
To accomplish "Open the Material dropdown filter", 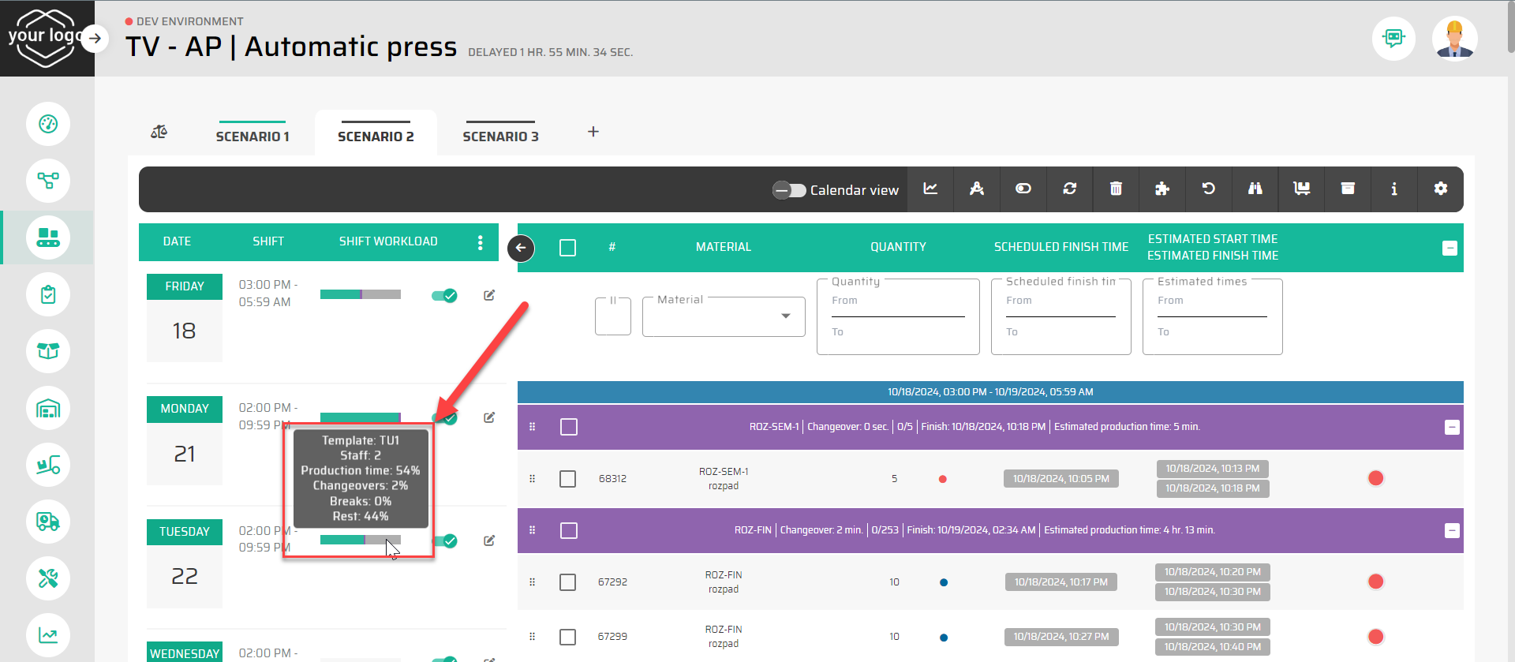I will click(x=724, y=316).
